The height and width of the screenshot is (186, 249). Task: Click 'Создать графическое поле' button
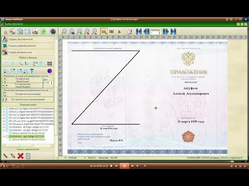tap(28, 46)
